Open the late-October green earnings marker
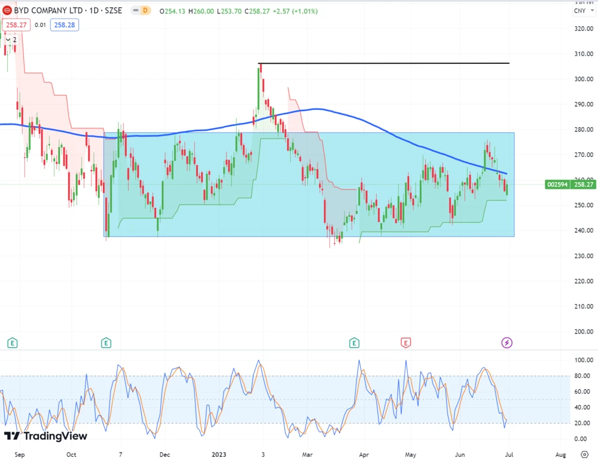The width and height of the screenshot is (598, 461). pyautogui.click(x=106, y=343)
